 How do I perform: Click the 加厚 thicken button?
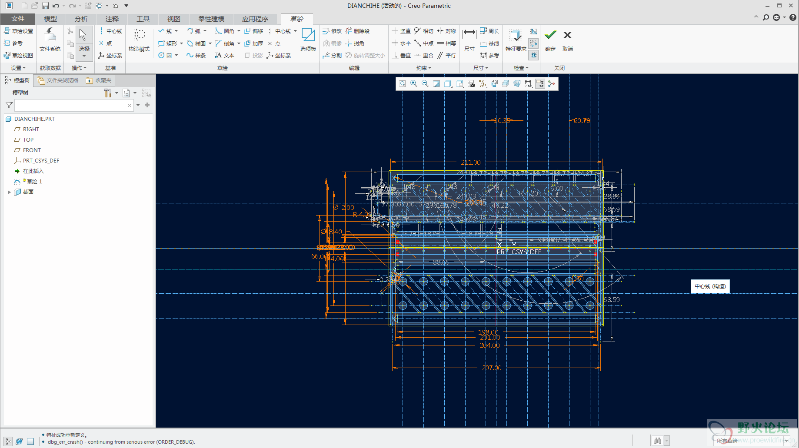point(254,43)
